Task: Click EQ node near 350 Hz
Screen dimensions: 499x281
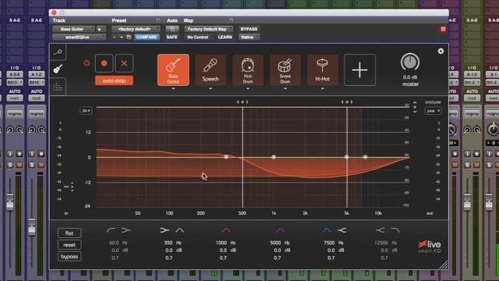Action: point(226,157)
